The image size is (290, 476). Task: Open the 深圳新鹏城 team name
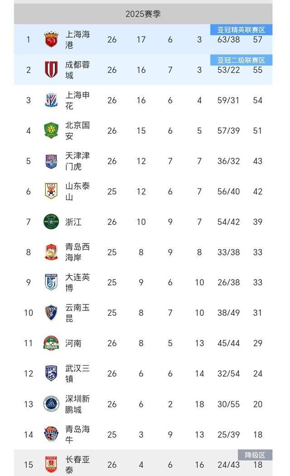(77, 404)
